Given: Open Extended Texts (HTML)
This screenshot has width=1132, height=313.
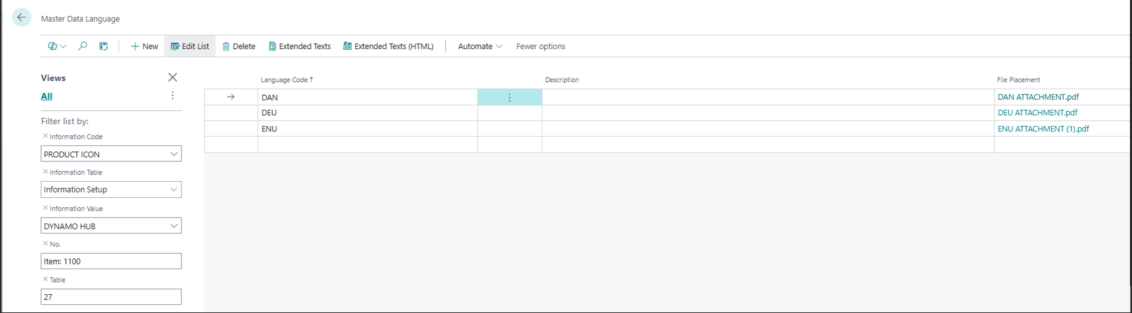Looking at the screenshot, I should coord(388,46).
